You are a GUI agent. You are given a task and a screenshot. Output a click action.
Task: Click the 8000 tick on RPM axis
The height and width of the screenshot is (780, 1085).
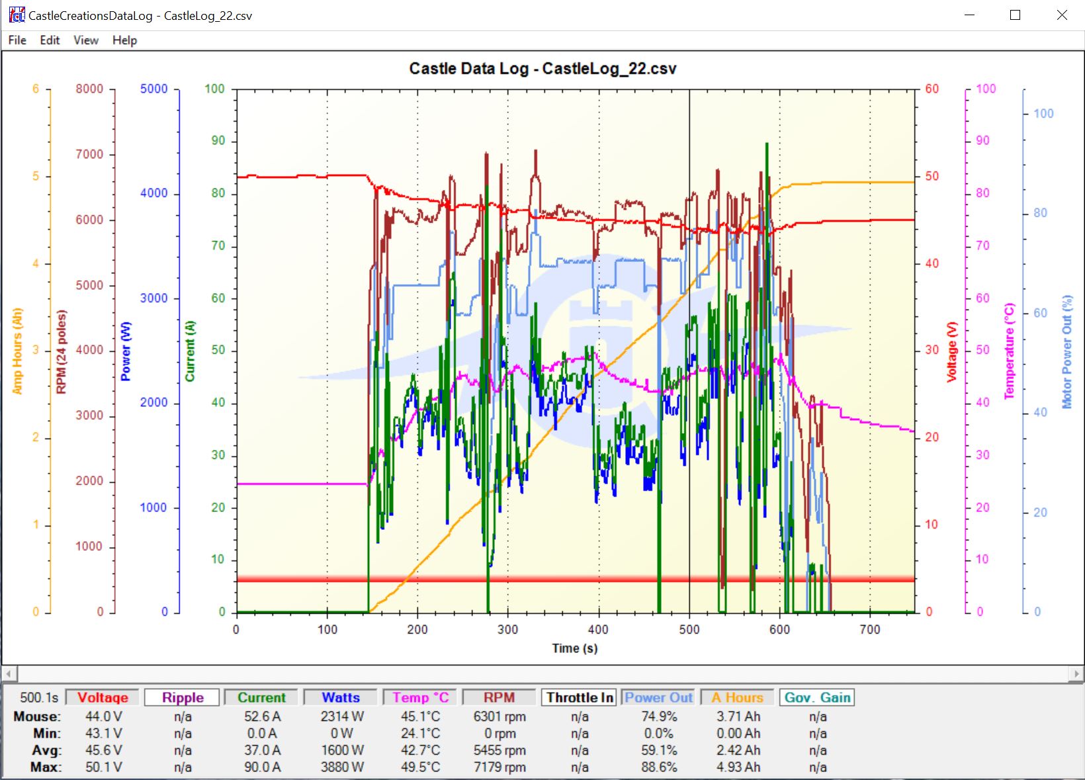tap(89, 89)
